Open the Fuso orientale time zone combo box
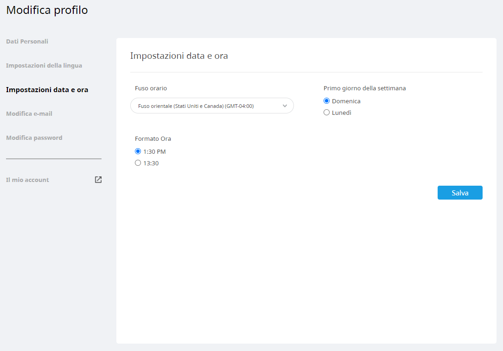The height and width of the screenshot is (351, 503). pos(211,106)
